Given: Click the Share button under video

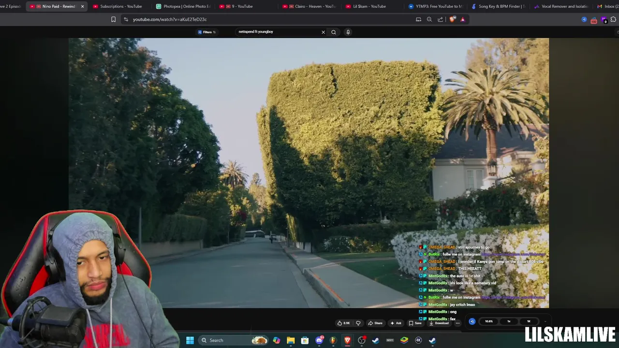Looking at the screenshot, I should (x=375, y=323).
